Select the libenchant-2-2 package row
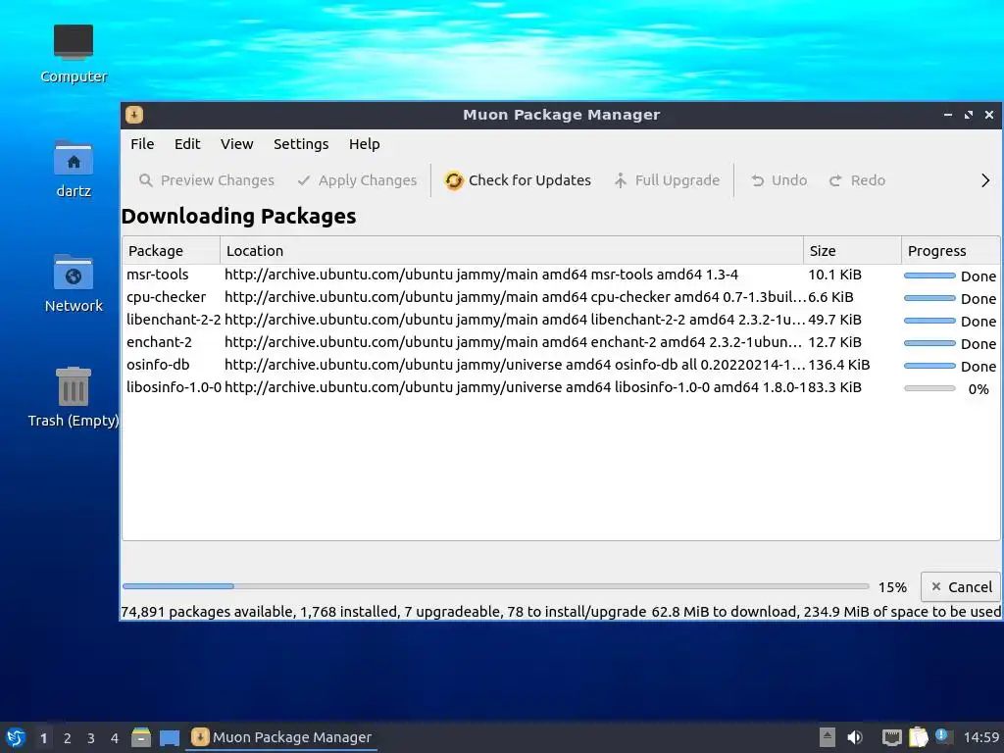Screen dimensions: 1004x753 click(561, 321)
